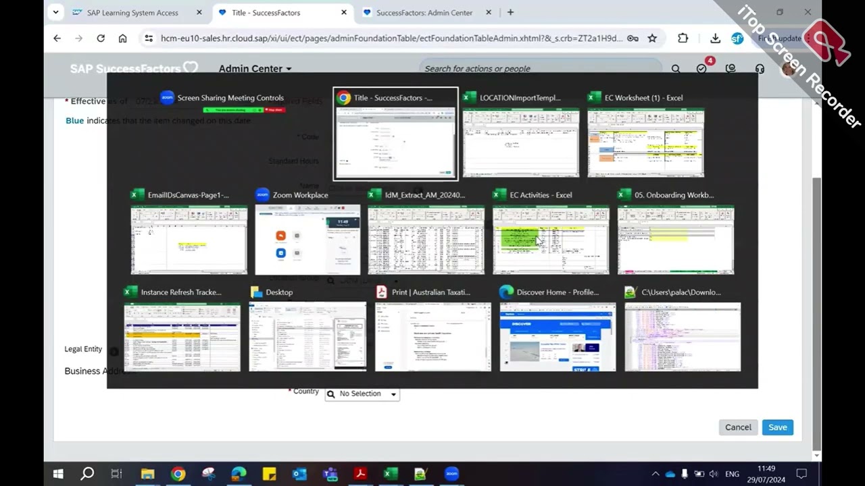
Task: Open the Admin Center dropdown menu
Action: pos(255,68)
